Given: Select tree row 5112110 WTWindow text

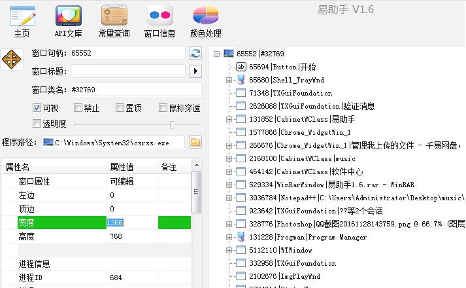Looking at the screenshot, I should (x=280, y=250).
